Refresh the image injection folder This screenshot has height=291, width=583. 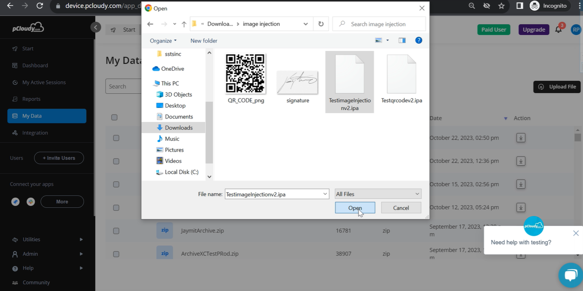click(x=321, y=24)
